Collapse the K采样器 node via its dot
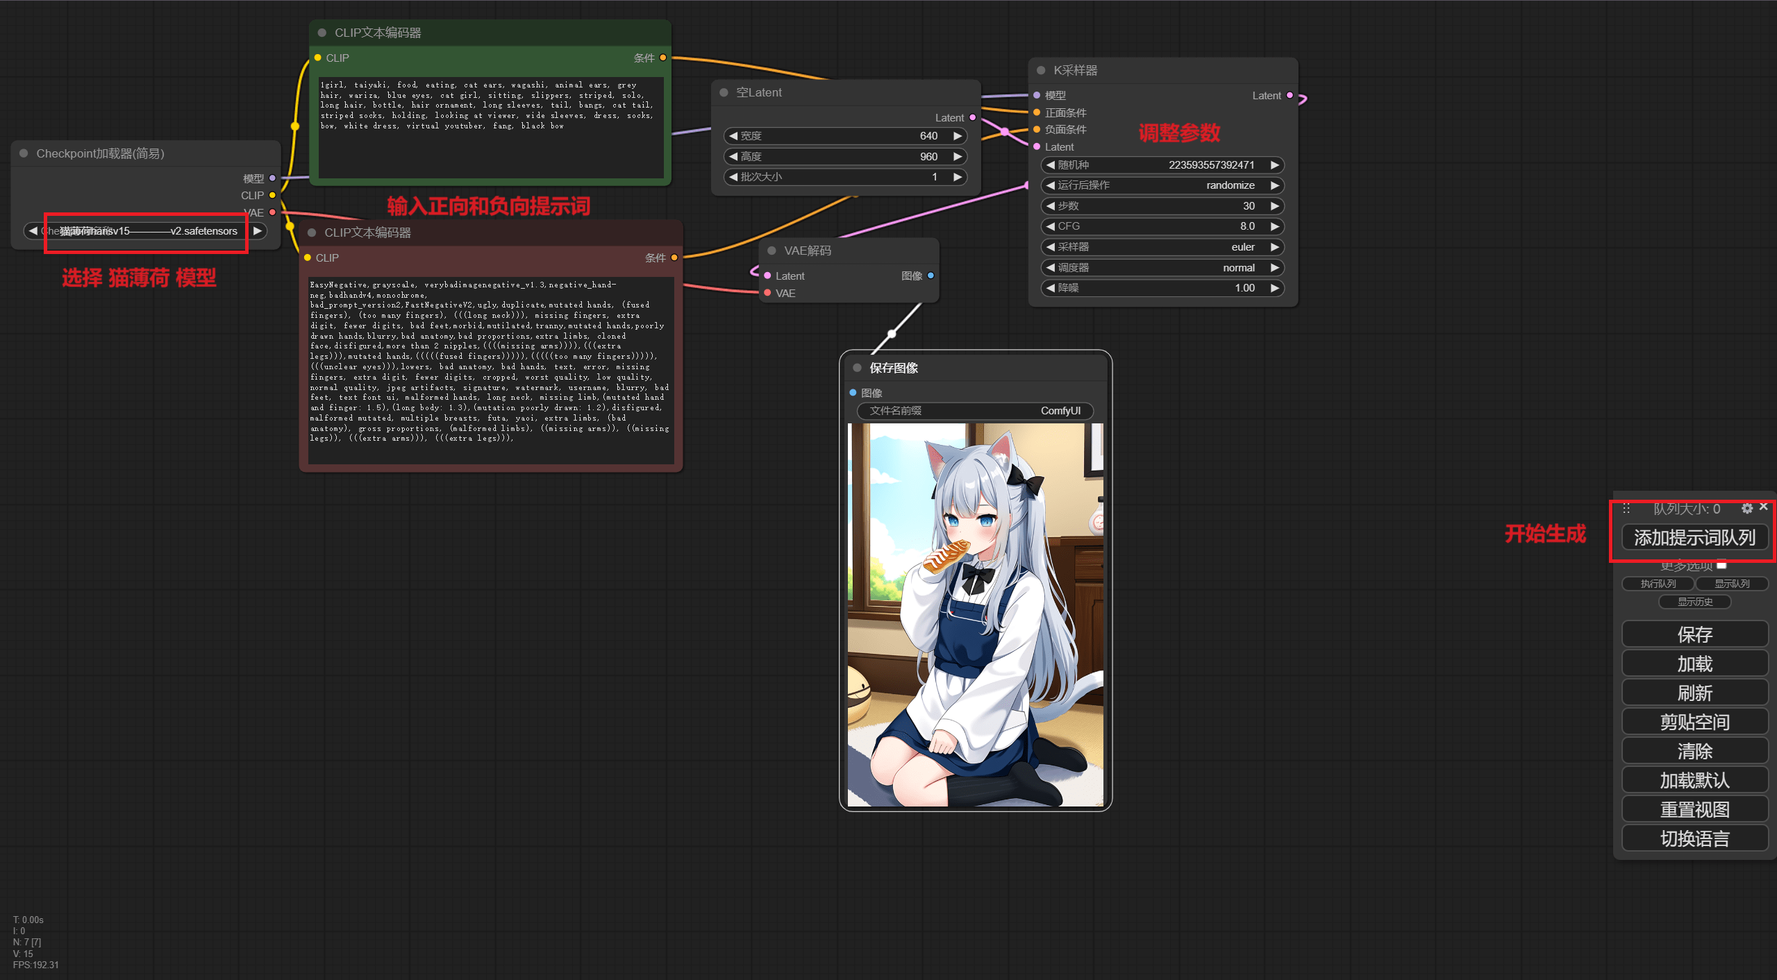Viewport: 1777px width, 980px height. click(x=1041, y=70)
